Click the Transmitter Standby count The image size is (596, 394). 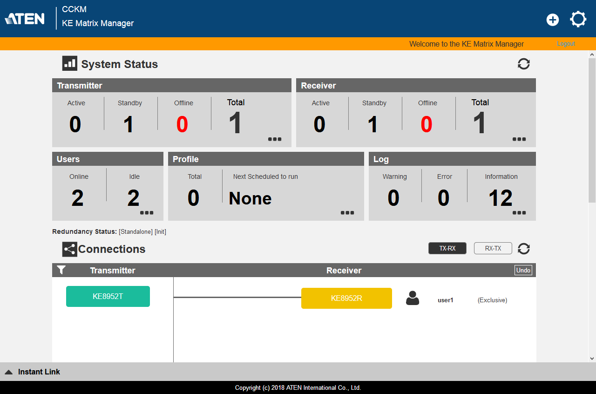point(129,124)
